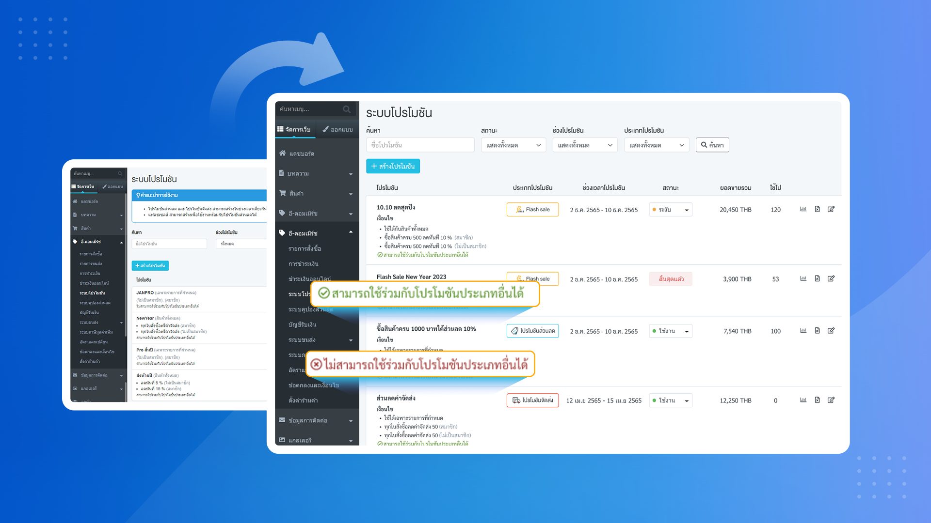Click the ข้อมูลการติดต่อ envelope icon

282,420
